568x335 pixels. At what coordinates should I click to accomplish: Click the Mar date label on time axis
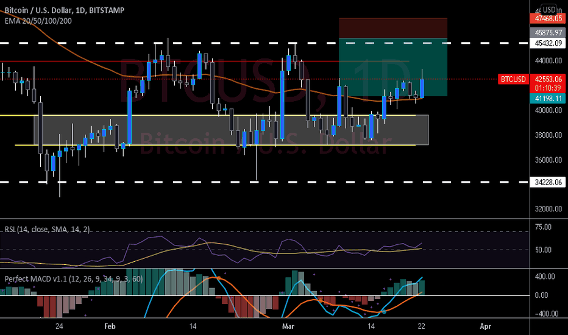288,326
